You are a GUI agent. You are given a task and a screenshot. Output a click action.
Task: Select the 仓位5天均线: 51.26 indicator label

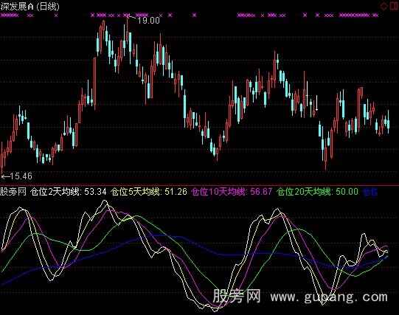pyautogui.click(x=150, y=192)
